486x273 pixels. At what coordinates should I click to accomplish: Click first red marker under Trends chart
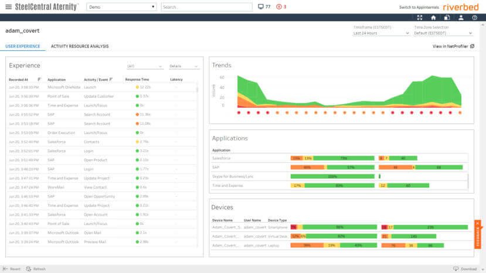(239, 113)
